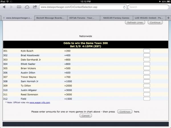Open iCloud tabs cloud icon
This screenshot has width=171, height=128.
tap(27, 7)
